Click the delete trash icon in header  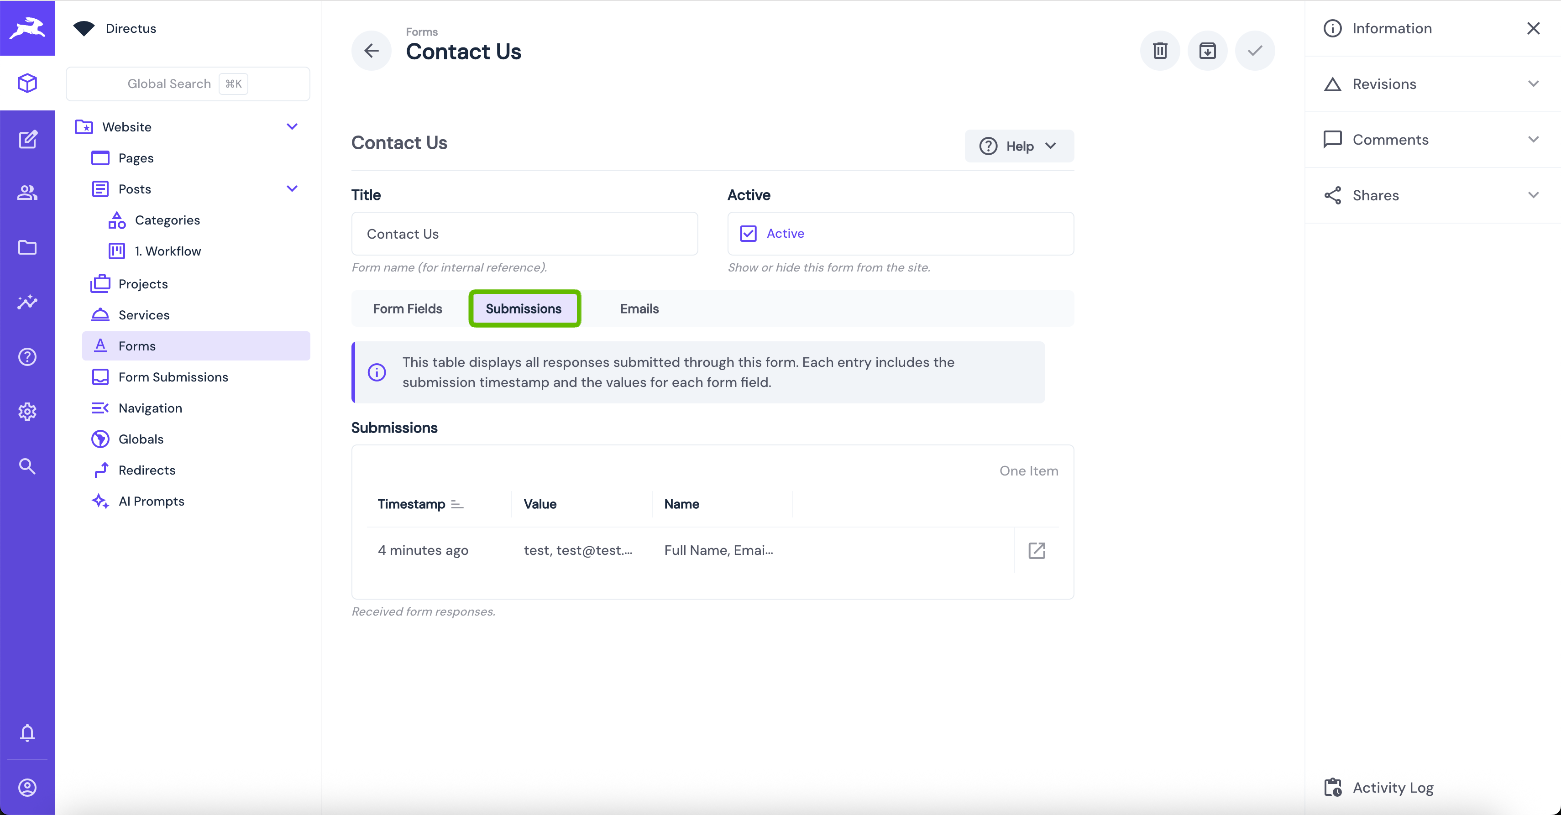click(x=1160, y=50)
